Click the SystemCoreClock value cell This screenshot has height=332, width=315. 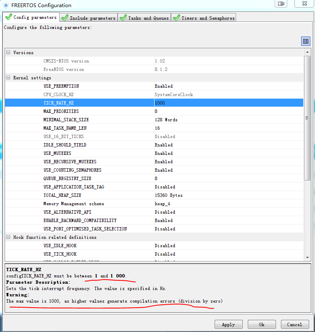click(229, 94)
